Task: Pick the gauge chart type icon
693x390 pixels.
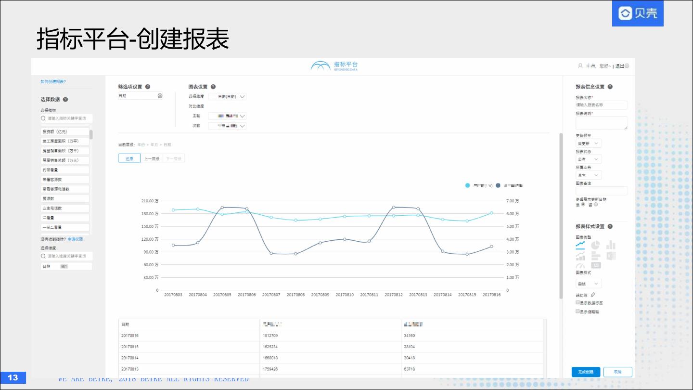Action: click(x=580, y=265)
